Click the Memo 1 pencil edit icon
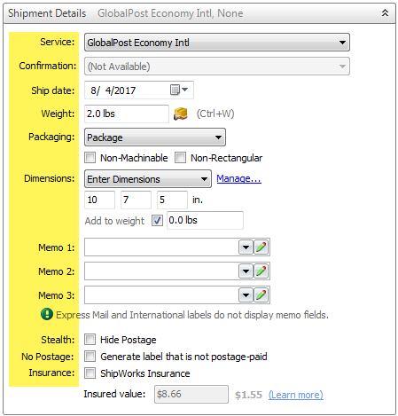 tap(261, 247)
